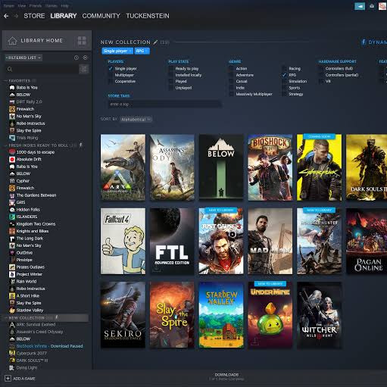Open the Library tab

click(x=64, y=16)
